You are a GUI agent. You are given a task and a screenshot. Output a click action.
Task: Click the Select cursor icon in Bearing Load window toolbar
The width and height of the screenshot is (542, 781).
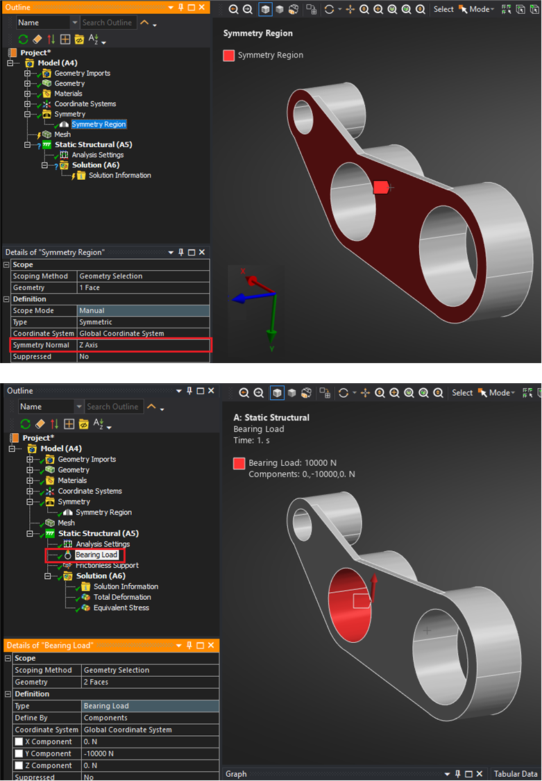482,393
